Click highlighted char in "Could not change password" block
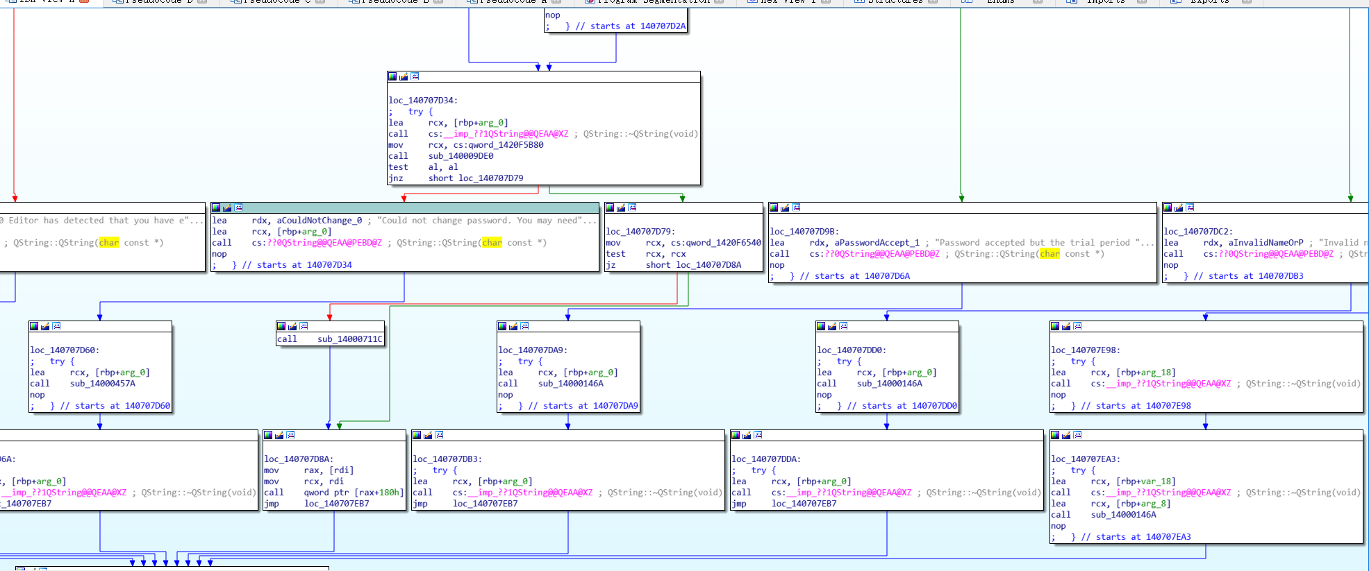 click(492, 243)
